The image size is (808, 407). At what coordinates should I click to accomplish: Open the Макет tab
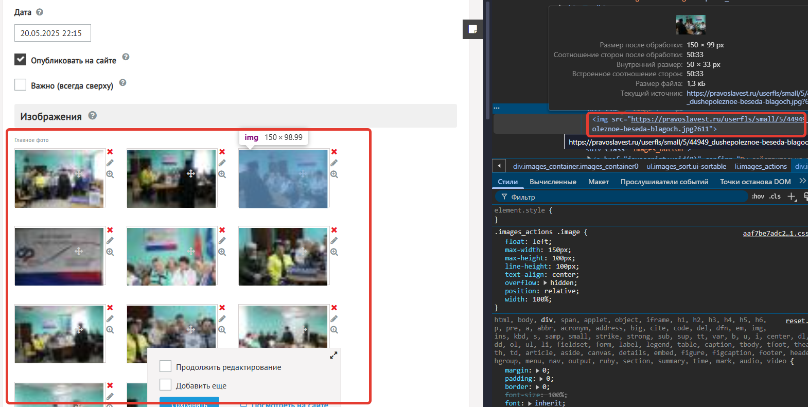tap(599, 182)
